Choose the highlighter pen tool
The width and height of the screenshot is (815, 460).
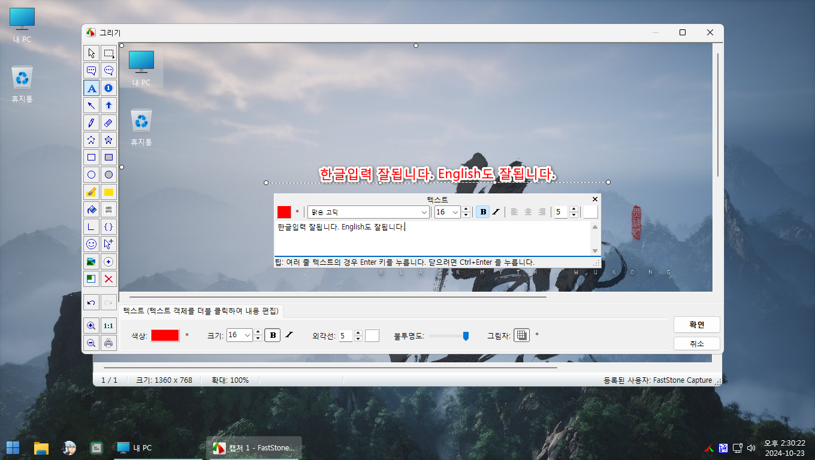coord(91,192)
